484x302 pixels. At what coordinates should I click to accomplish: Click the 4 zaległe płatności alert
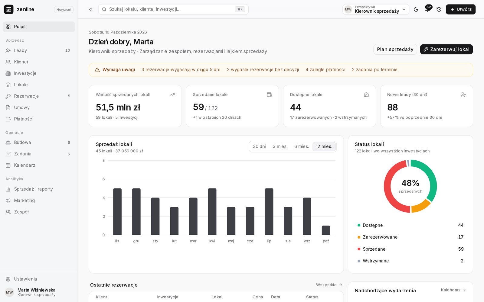[x=325, y=70]
